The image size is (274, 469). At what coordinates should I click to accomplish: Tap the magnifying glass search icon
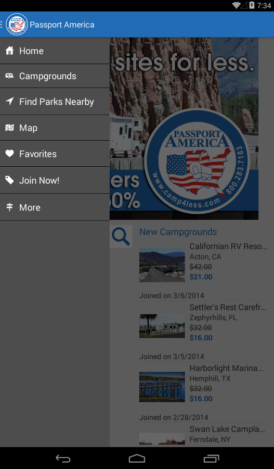121,236
